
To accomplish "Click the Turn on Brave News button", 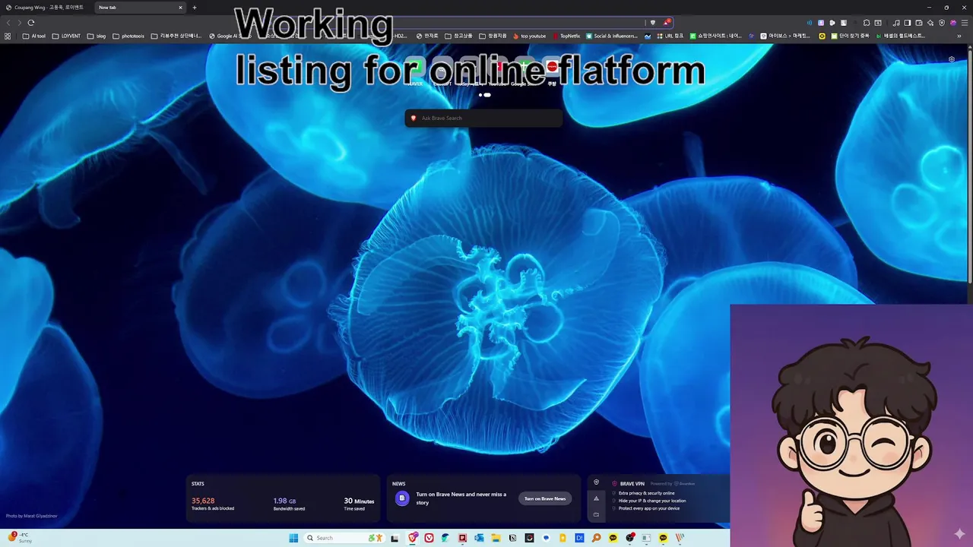I will pos(545,498).
